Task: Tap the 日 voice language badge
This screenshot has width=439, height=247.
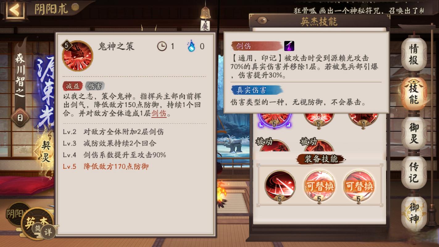Action: [x=20, y=117]
